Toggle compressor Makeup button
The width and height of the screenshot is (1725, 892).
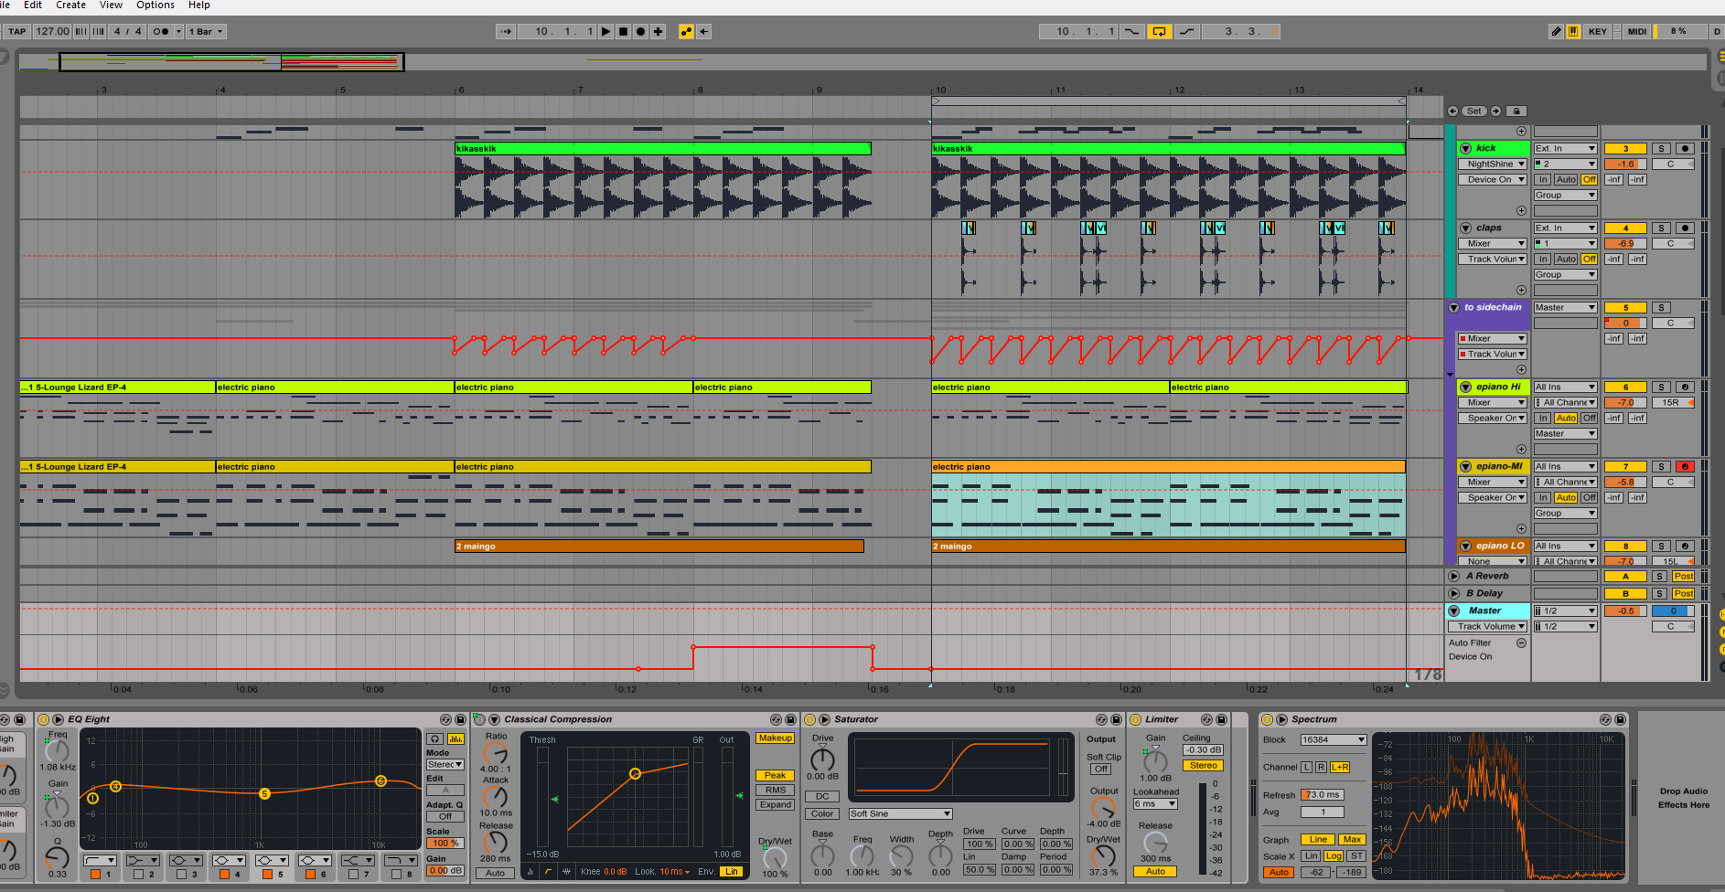tap(775, 738)
